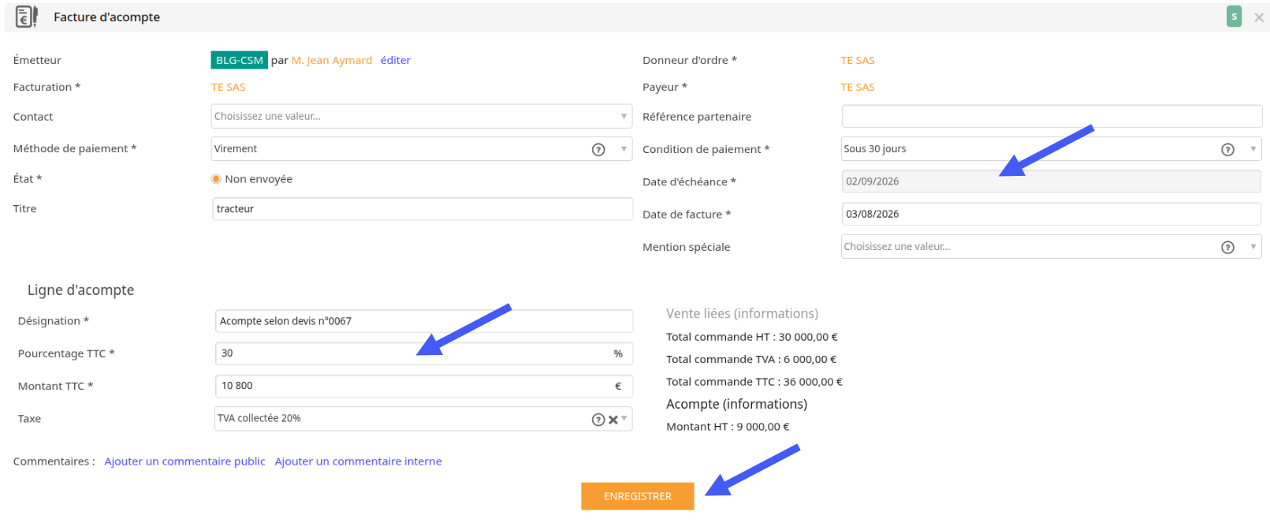This screenshot has height=523, width=1270.
Task: Click the Ligne d'acompte section heading
Action: (80, 290)
